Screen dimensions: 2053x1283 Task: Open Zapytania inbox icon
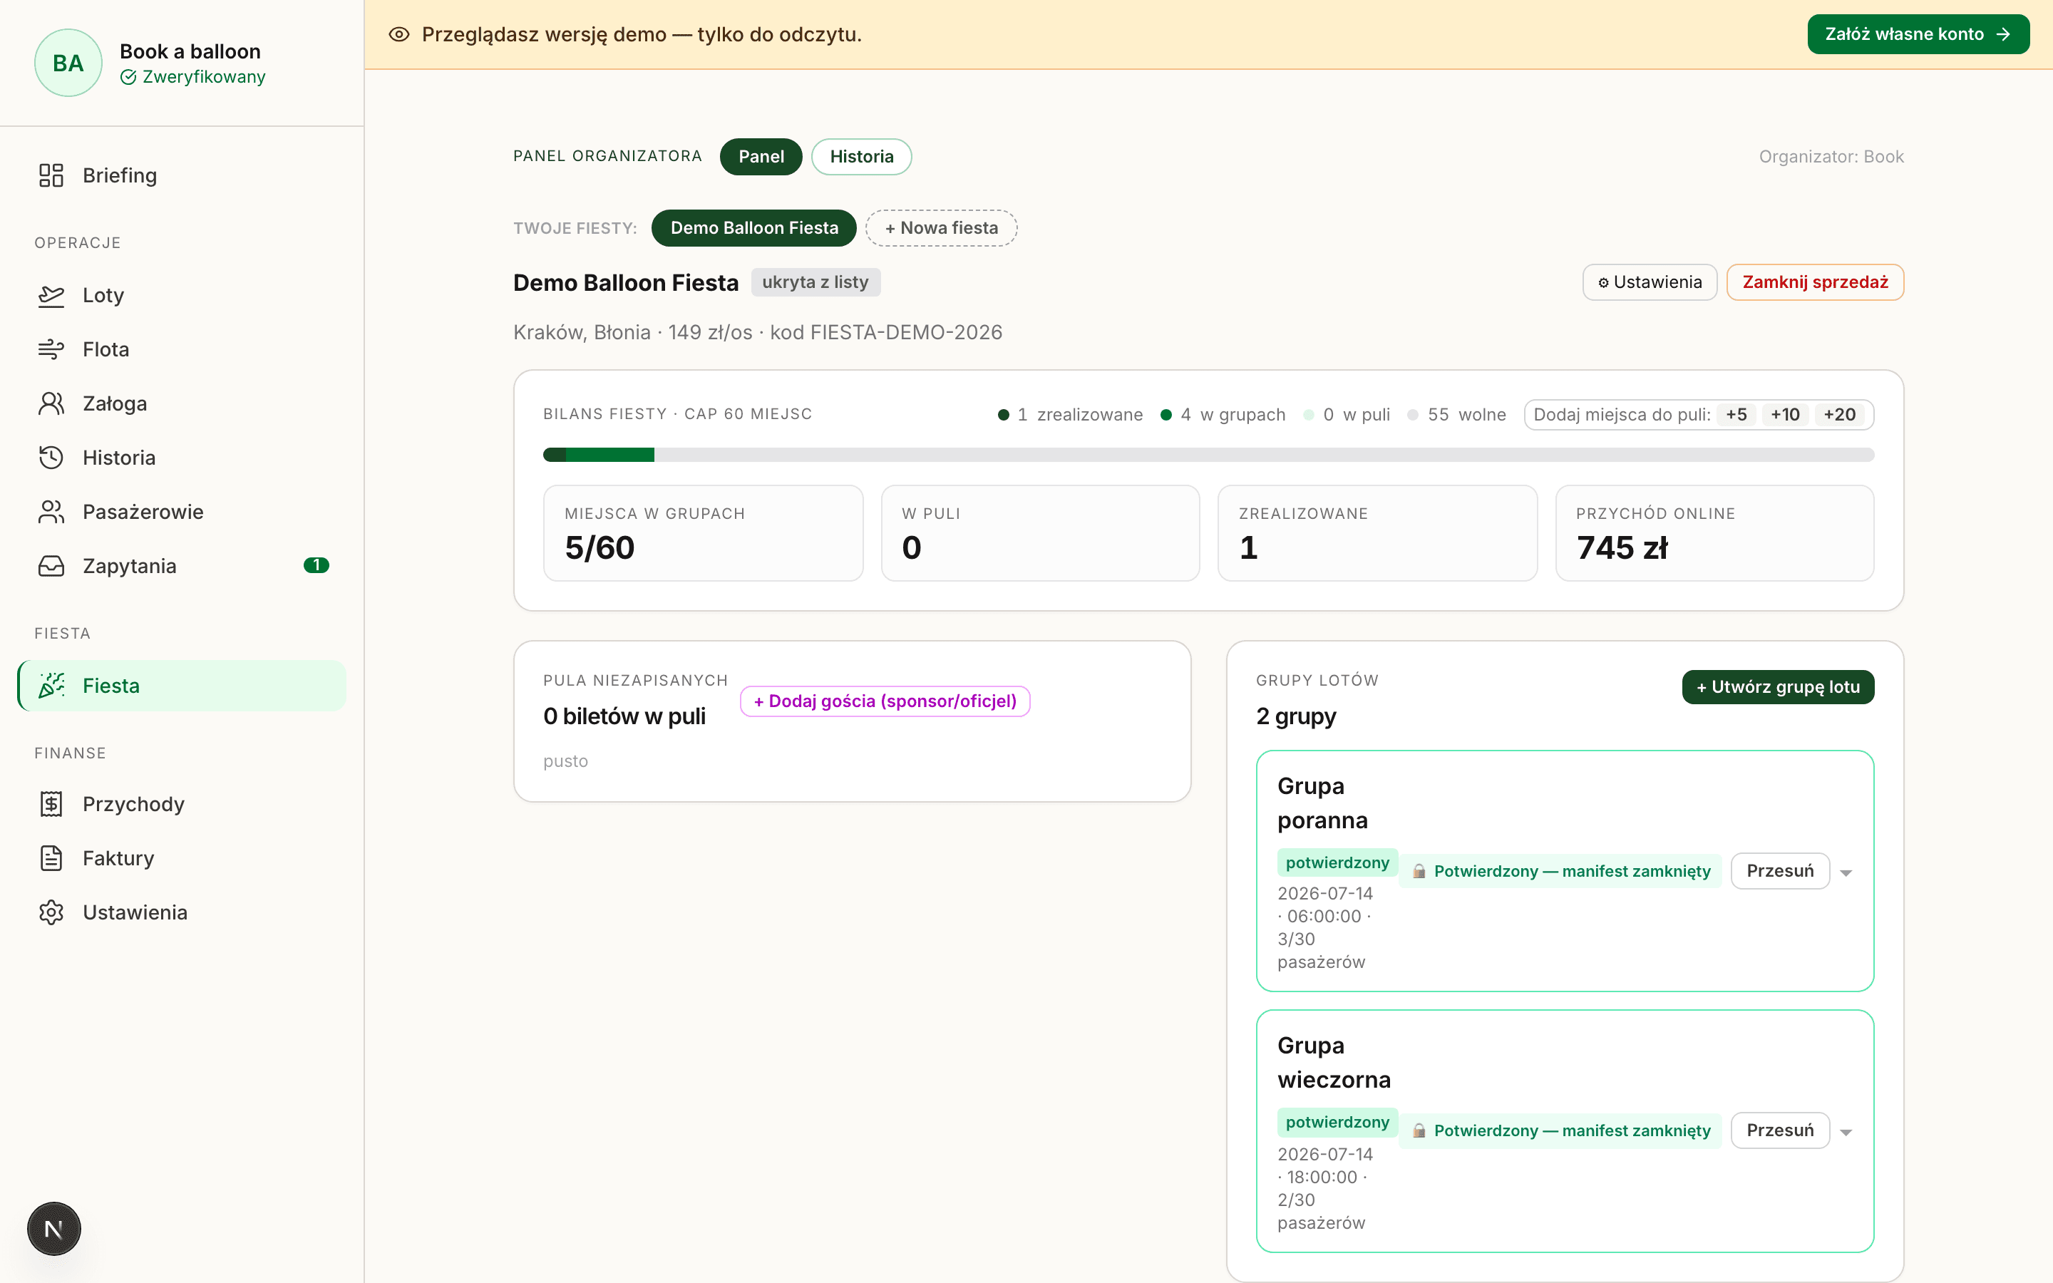pyautogui.click(x=51, y=566)
